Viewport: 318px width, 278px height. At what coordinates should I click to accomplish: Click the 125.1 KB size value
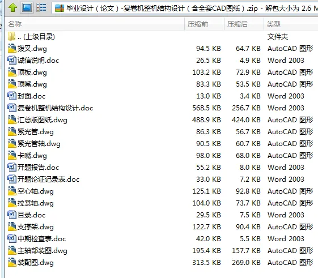tap(206, 191)
